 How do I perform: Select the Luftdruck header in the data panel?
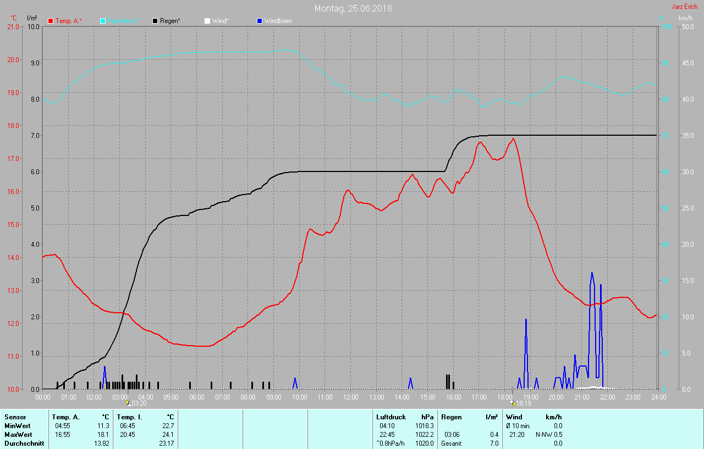coord(391,417)
